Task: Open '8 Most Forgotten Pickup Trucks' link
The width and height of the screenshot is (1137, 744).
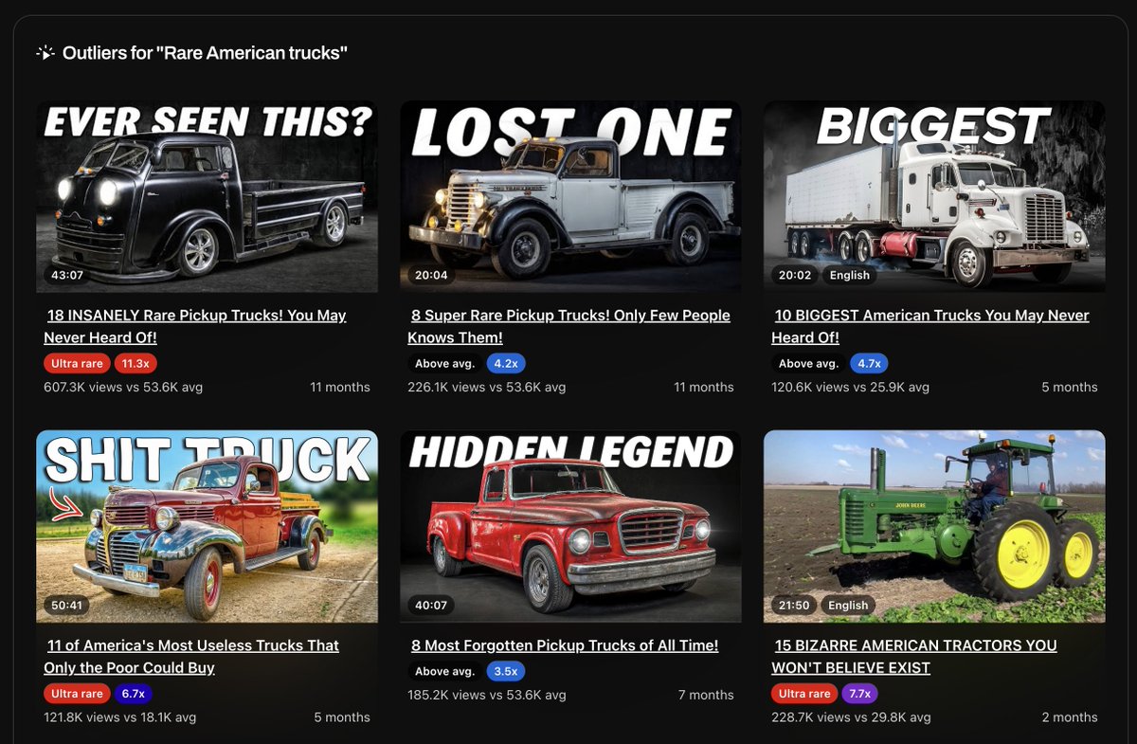Action: [x=565, y=645]
